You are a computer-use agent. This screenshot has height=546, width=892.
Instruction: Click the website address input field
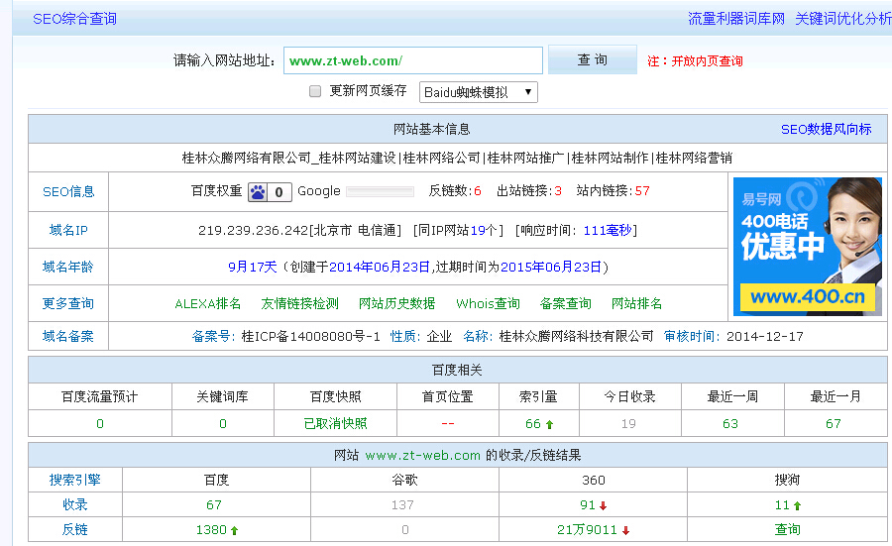(x=413, y=60)
